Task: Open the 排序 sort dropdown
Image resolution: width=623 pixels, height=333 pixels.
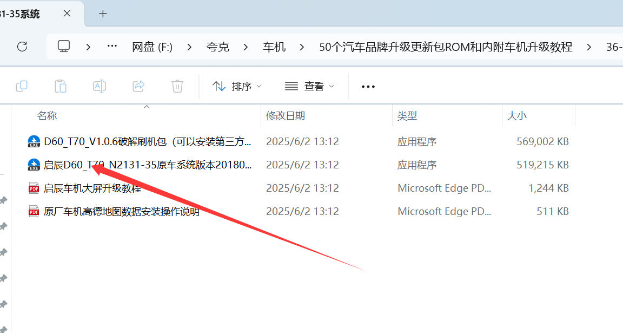Action: coord(237,86)
